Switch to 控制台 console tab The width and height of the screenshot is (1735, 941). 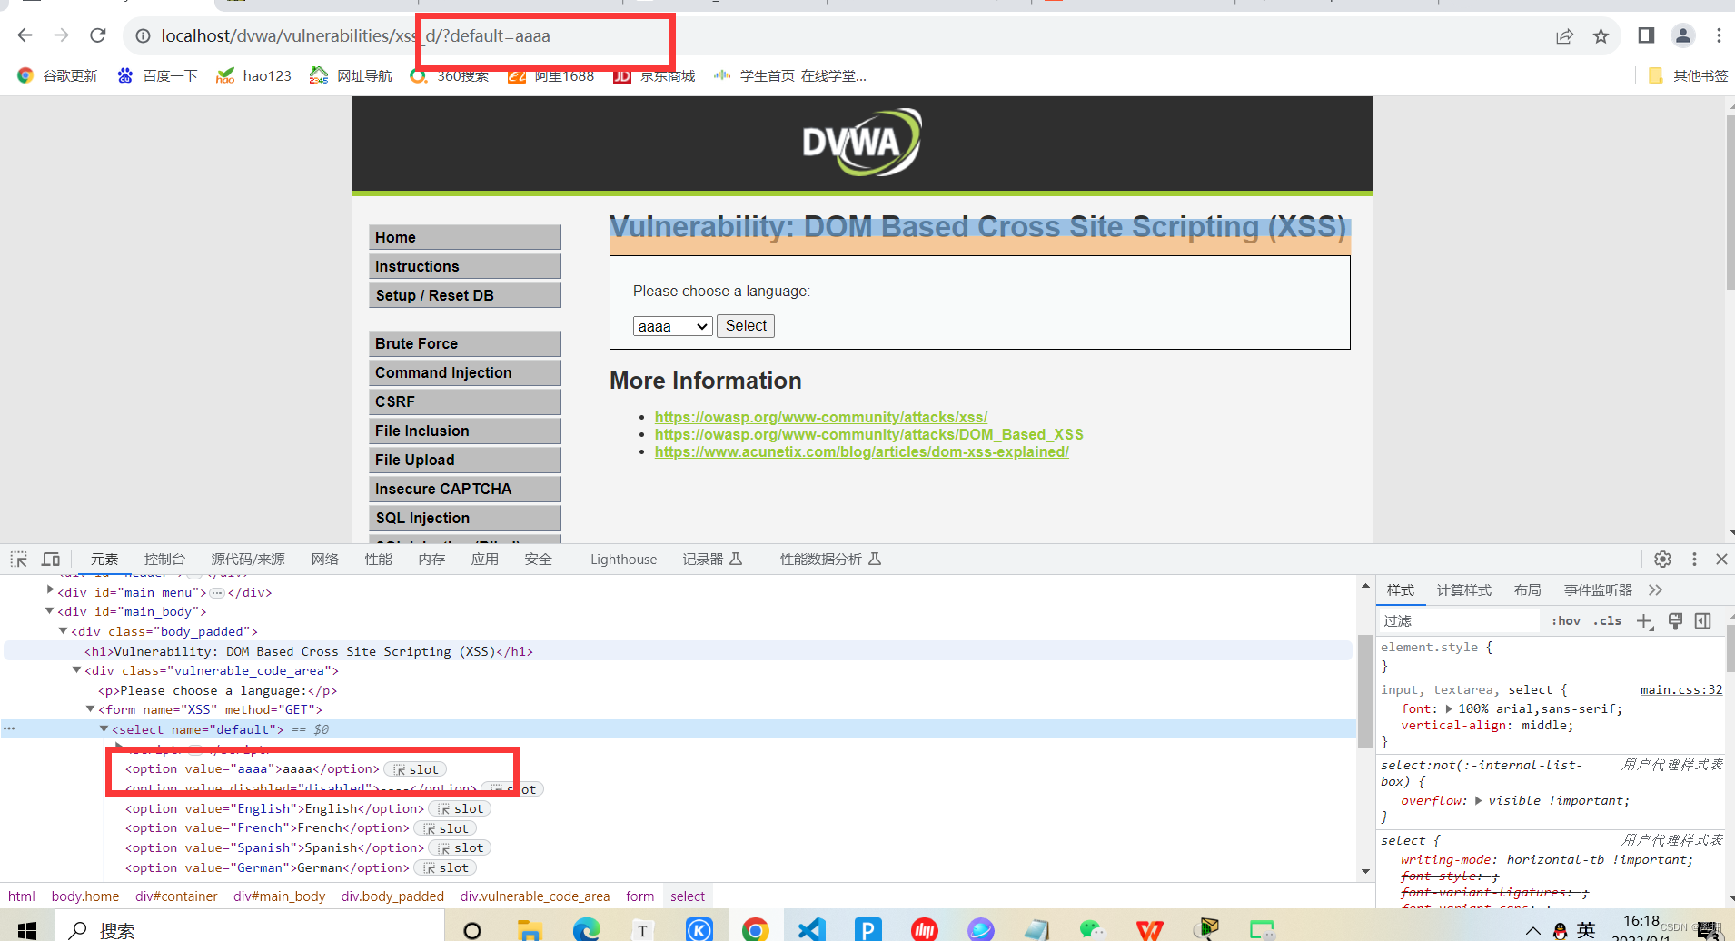point(164,559)
